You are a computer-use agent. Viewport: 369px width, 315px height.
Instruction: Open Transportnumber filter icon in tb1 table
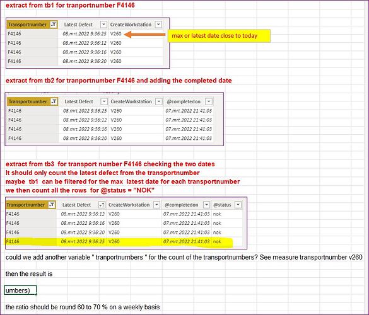pos(54,25)
